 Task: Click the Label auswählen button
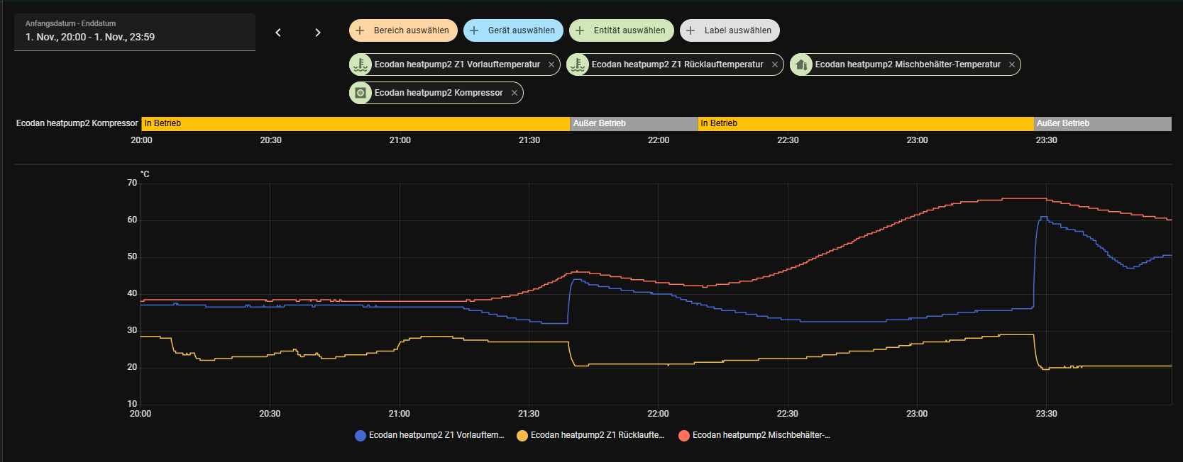tap(730, 30)
